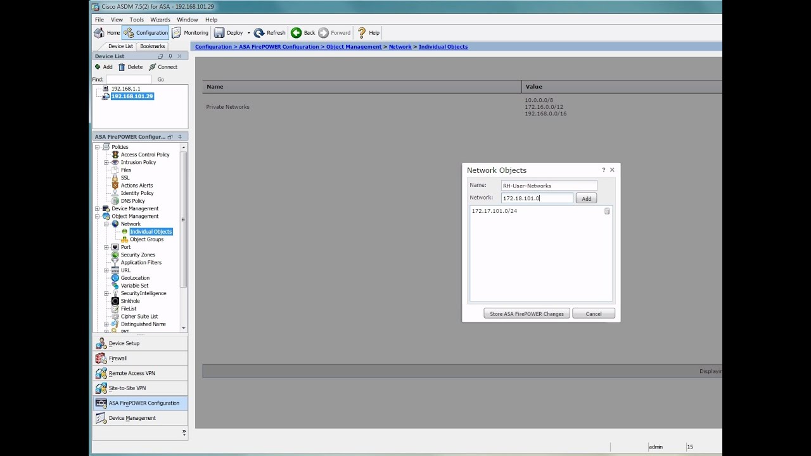Image resolution: width=811 pixels, height=456 pixels.
Task: Open Access Control Policy
Action: (x=145, y=155)
